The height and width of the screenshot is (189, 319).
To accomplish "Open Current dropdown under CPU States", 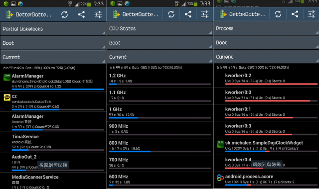I will pos(159,57).
